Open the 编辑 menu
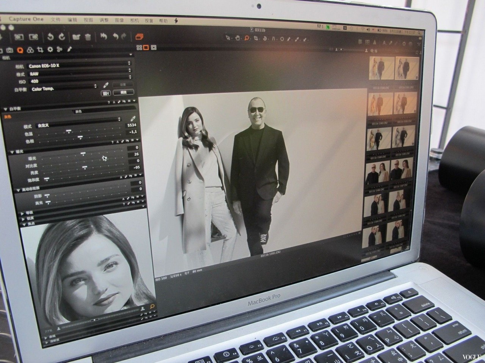Viewport: 485px width, 363px height. point(72,20)
